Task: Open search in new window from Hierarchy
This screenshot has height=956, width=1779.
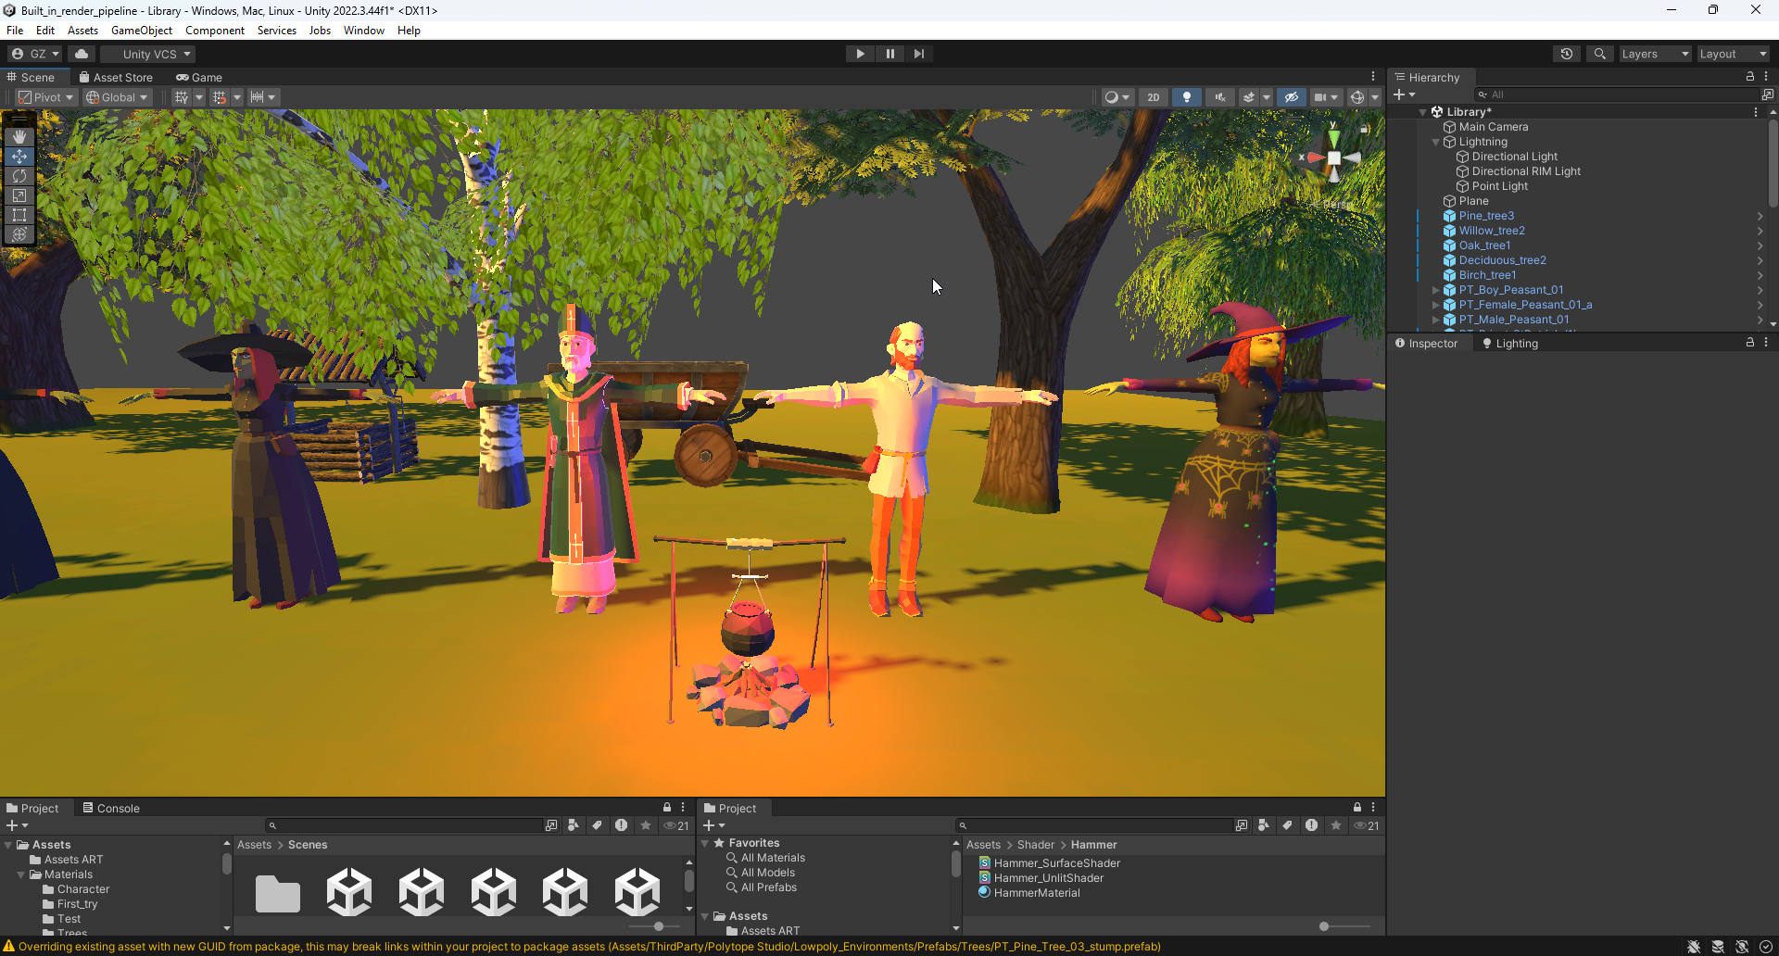Action: click(x=1767, y=94)
